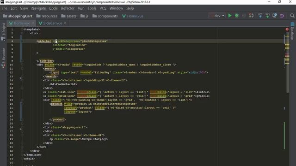Open the Navigate menu
296x166 pixels.
tap(38, 8)
